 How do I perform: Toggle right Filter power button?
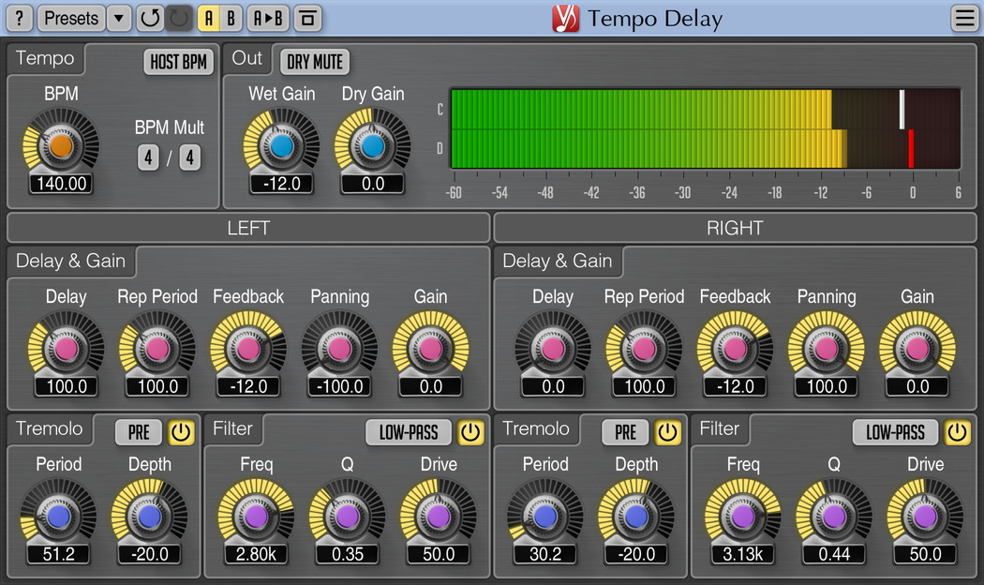pyautogui.click(x=957, y=432)
